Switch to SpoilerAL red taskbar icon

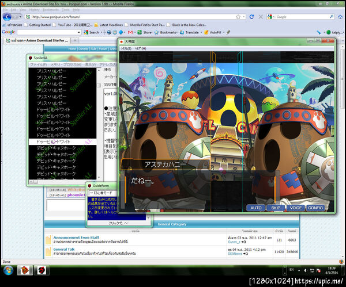coord(42,270)
